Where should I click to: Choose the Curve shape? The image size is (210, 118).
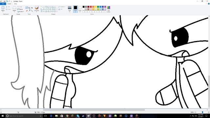[44, 7]
